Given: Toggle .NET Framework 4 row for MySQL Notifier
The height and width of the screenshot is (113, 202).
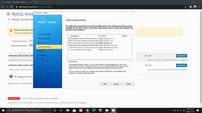Looking at the screenshot, I should click(x=69, y=43).
